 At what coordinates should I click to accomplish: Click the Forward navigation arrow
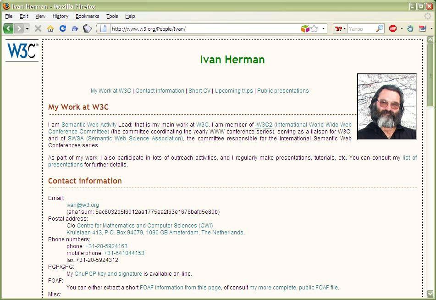pos(19,28)
